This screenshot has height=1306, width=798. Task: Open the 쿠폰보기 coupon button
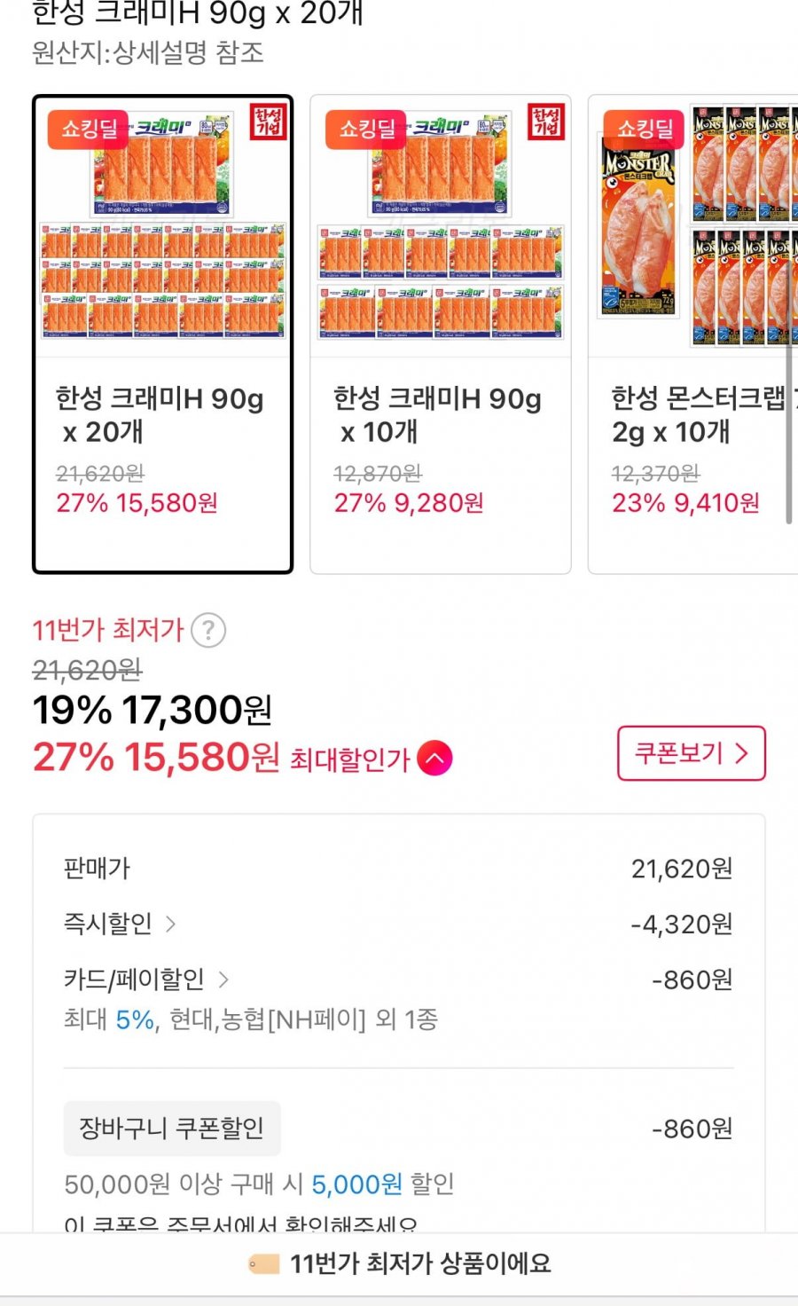tap(691, 754)
